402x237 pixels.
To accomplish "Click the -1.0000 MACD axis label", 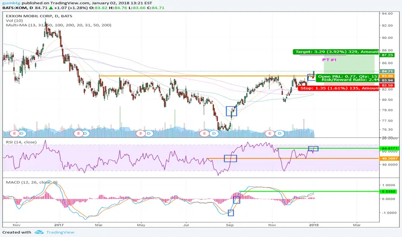I will point(388,213).
